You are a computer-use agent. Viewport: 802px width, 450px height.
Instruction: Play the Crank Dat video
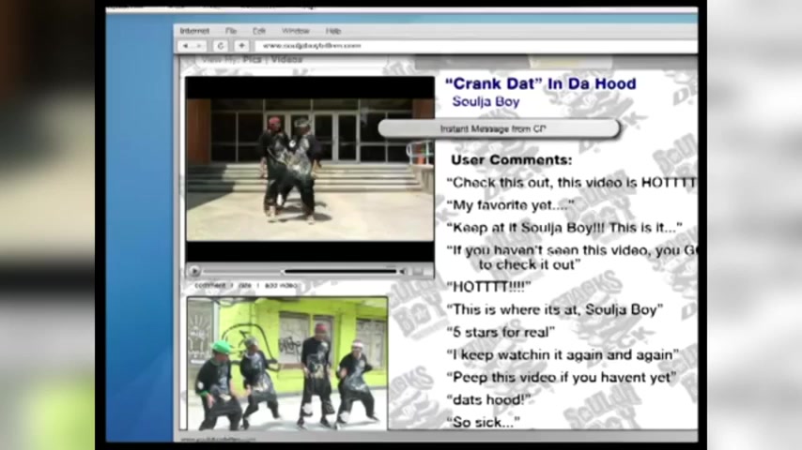[194, 271]
